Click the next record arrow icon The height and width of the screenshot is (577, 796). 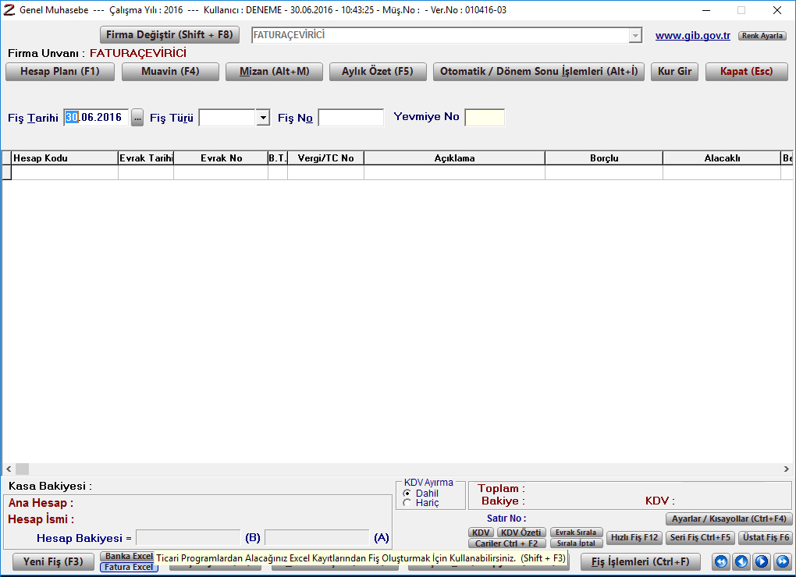pyautogui.click(x=762, y=561)
